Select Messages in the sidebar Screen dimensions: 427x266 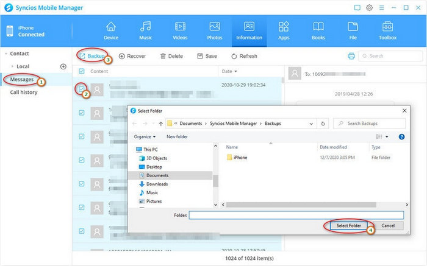(22, 79)
